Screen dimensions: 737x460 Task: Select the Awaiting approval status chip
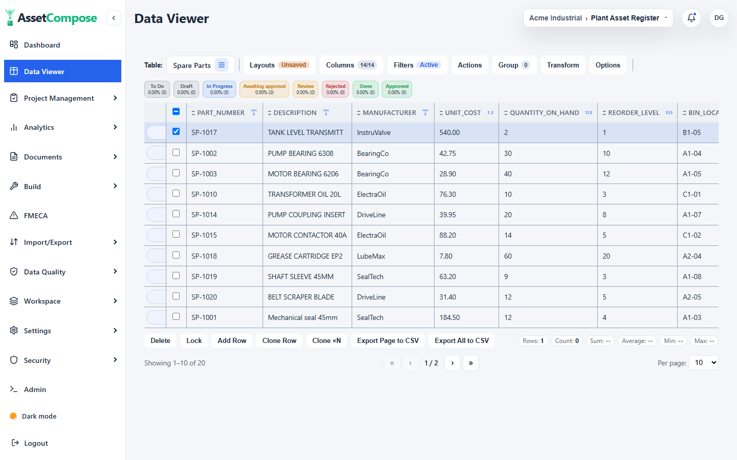pyautogui.click(x=265, y=89)
